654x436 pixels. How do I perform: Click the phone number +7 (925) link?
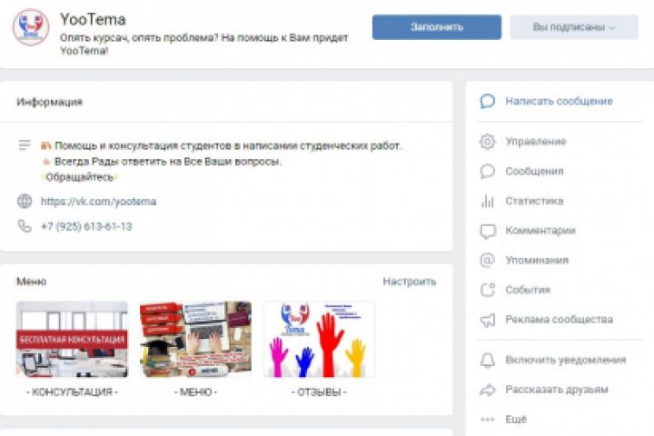tap(86, 226)
